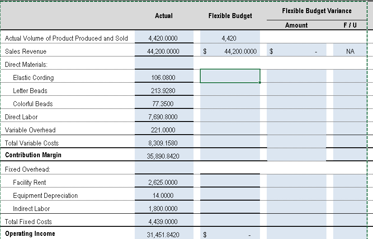Click the Equipment Depreciation row label

point(45,196)
